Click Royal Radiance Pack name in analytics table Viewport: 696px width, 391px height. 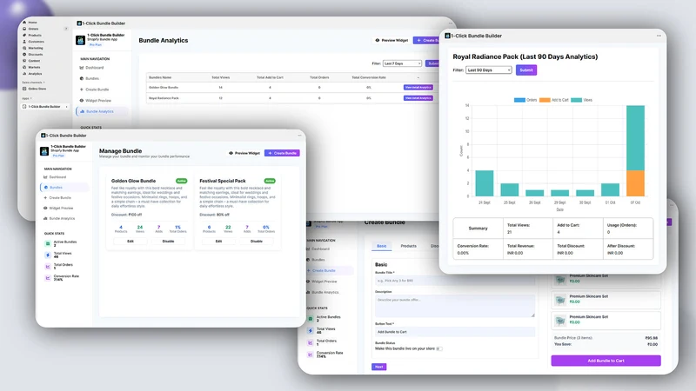click(164, 98)
